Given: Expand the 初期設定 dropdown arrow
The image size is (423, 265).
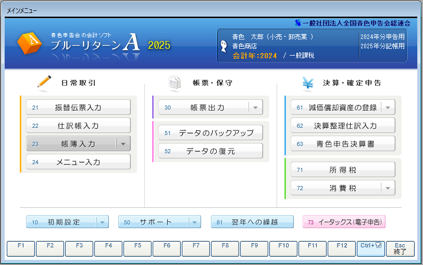Looking at the screenshot, I should tap(103, 222).
